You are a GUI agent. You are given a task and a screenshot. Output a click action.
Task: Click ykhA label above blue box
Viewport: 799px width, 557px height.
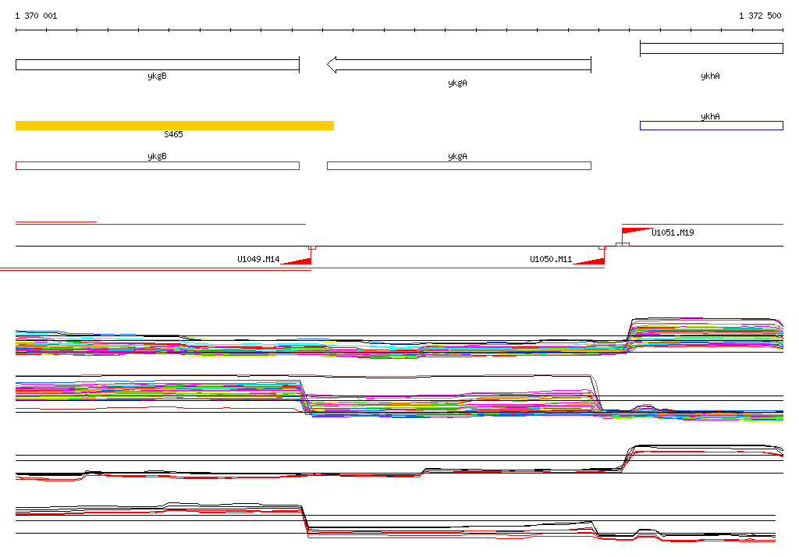tap(710, 116)
